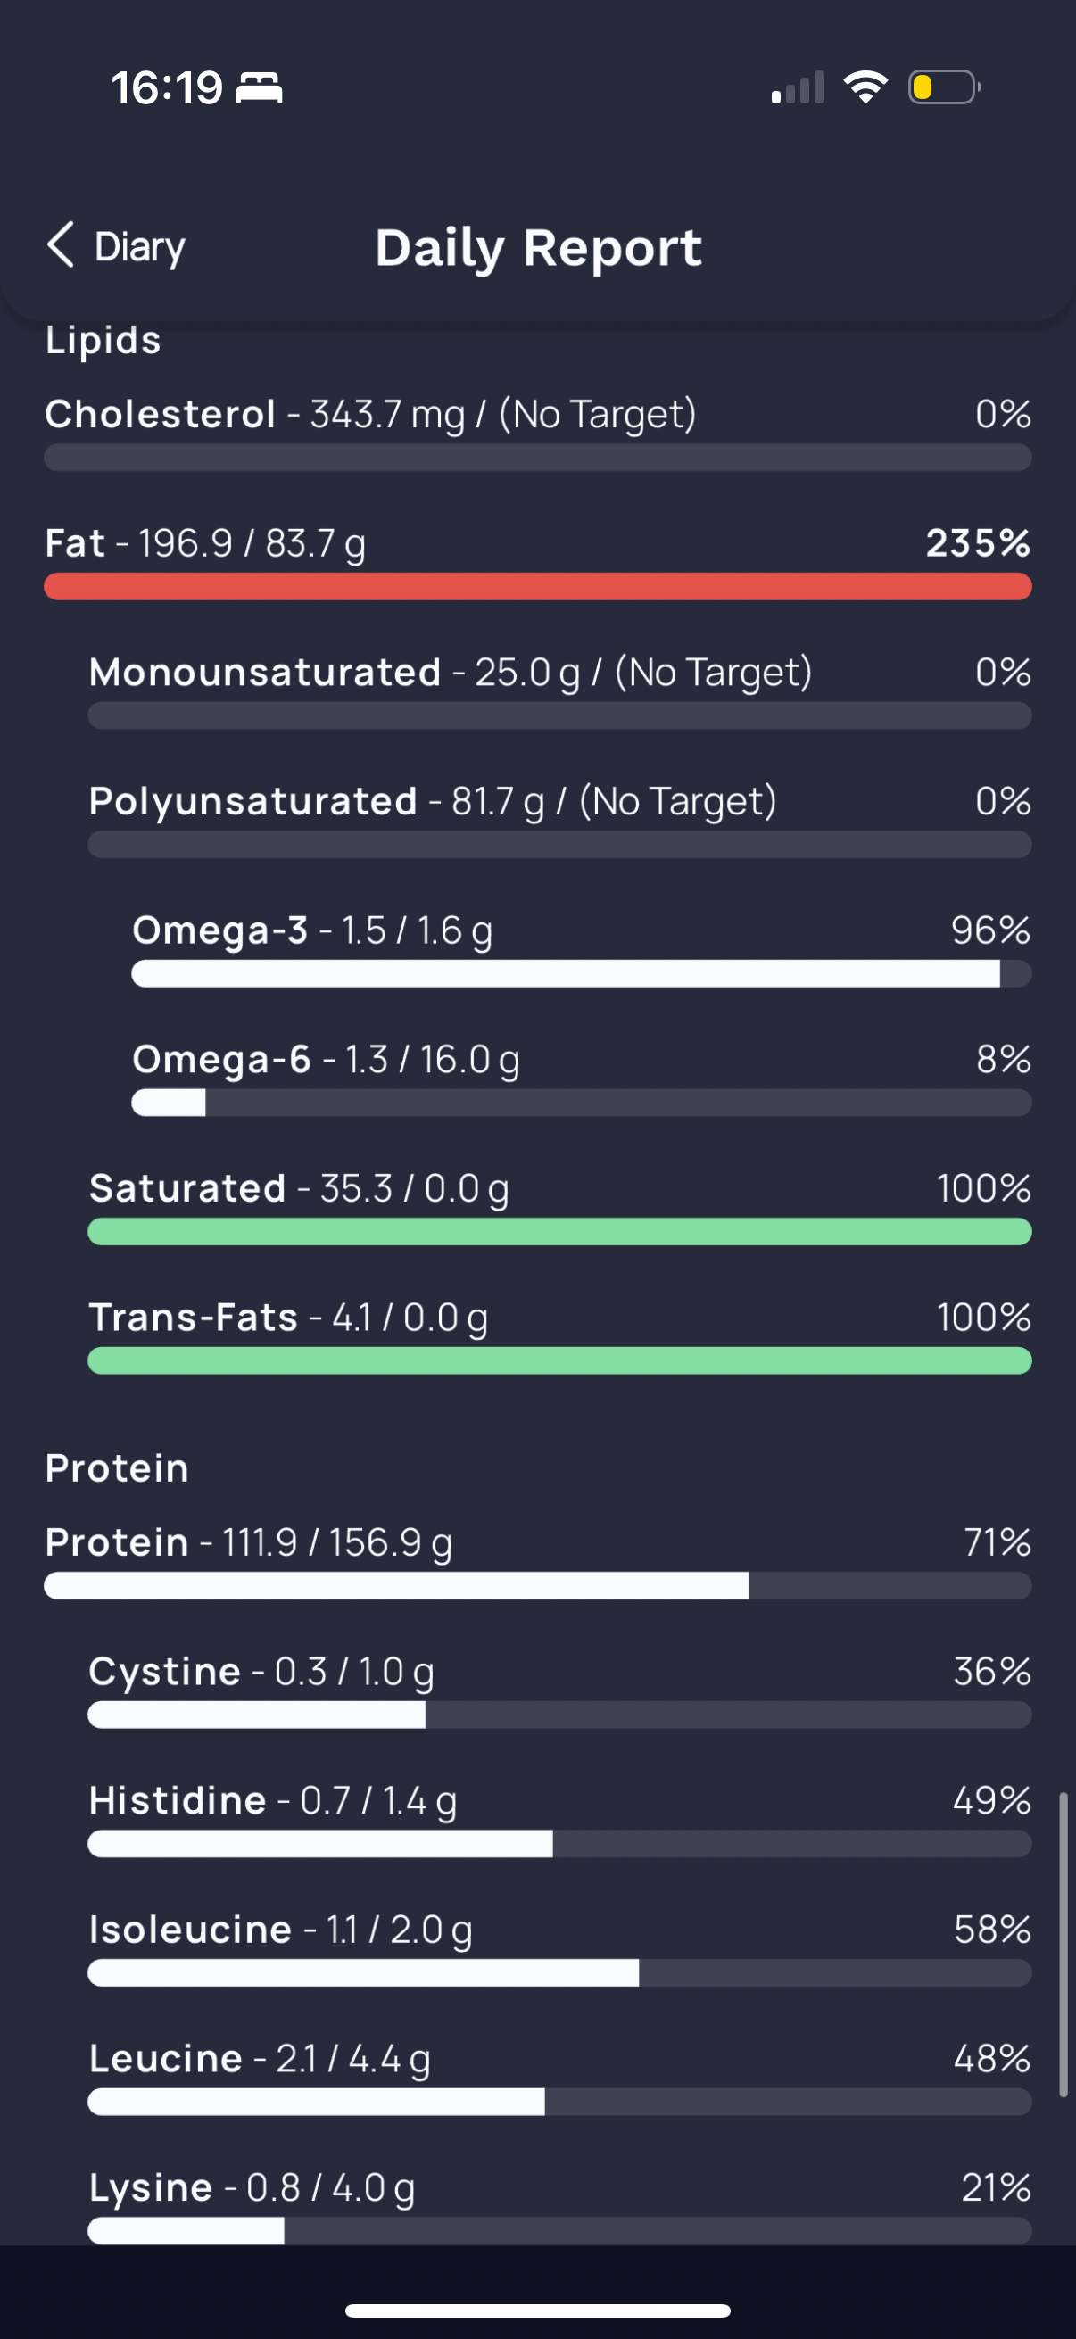Open the Monounsaturated fat entry
1076x2339 pixels.
tap(559, 690)
